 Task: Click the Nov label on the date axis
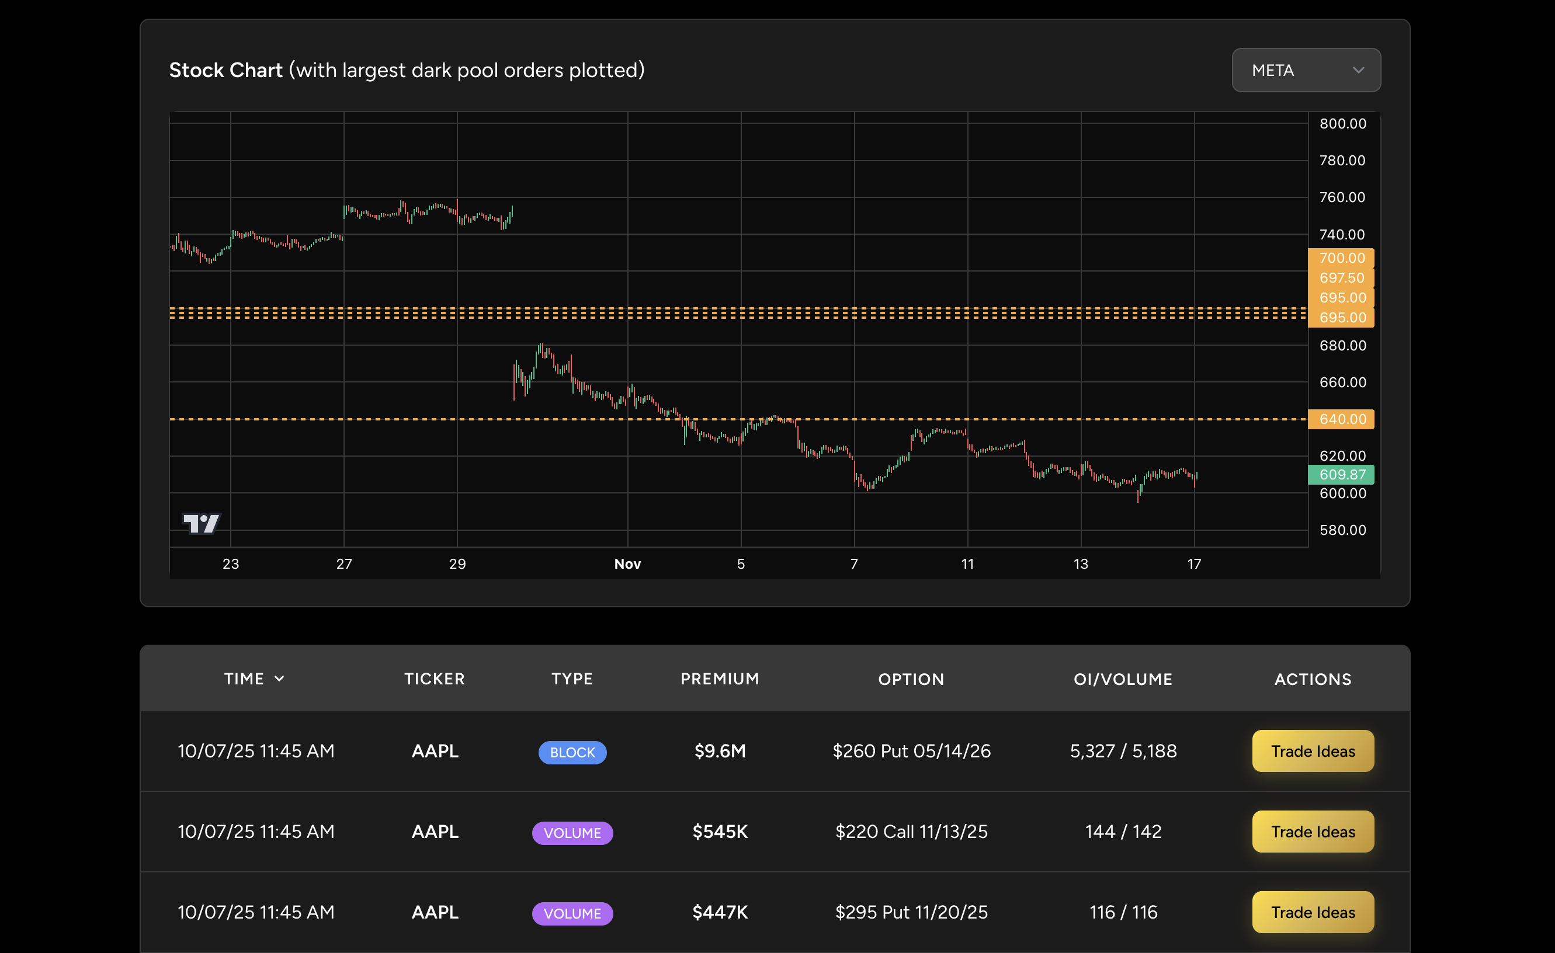click(627, 564)
